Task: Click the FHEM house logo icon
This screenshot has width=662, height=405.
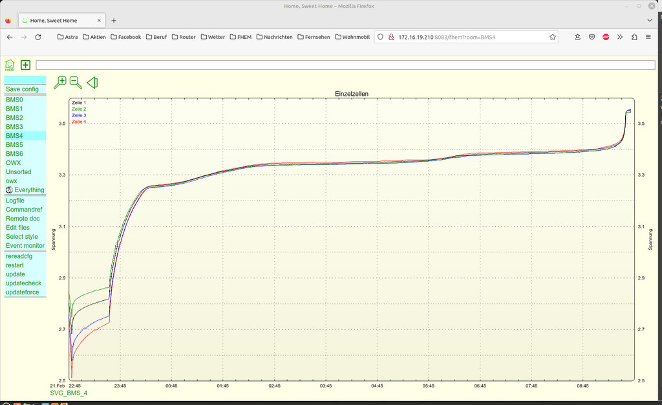Action: [x=10, y=65]
